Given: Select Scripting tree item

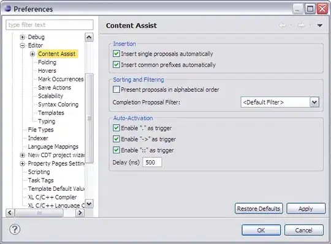Looking at the screenshot, I should [x=39, y=172].
